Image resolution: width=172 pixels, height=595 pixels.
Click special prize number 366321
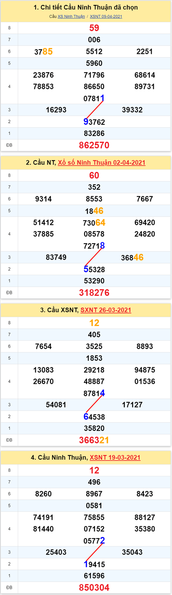[94, 440]
